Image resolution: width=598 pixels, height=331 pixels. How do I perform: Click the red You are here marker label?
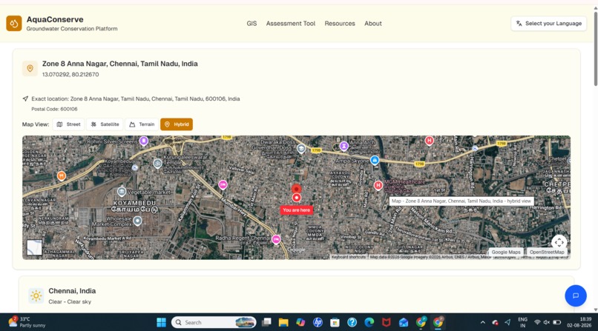(x=296, y=210)
